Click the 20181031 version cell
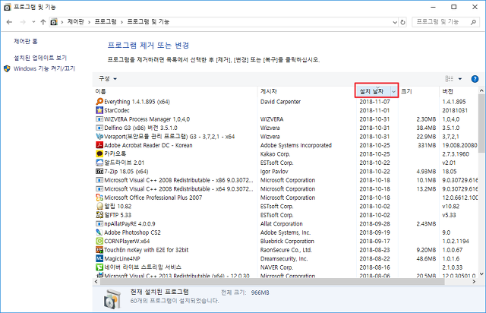Screen dimensions: 486x313 455,110
